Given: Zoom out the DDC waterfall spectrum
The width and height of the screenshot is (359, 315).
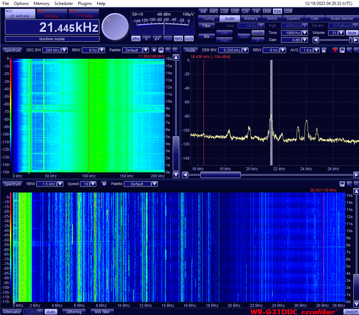Looking at the screenshot, I should point(175,50).
